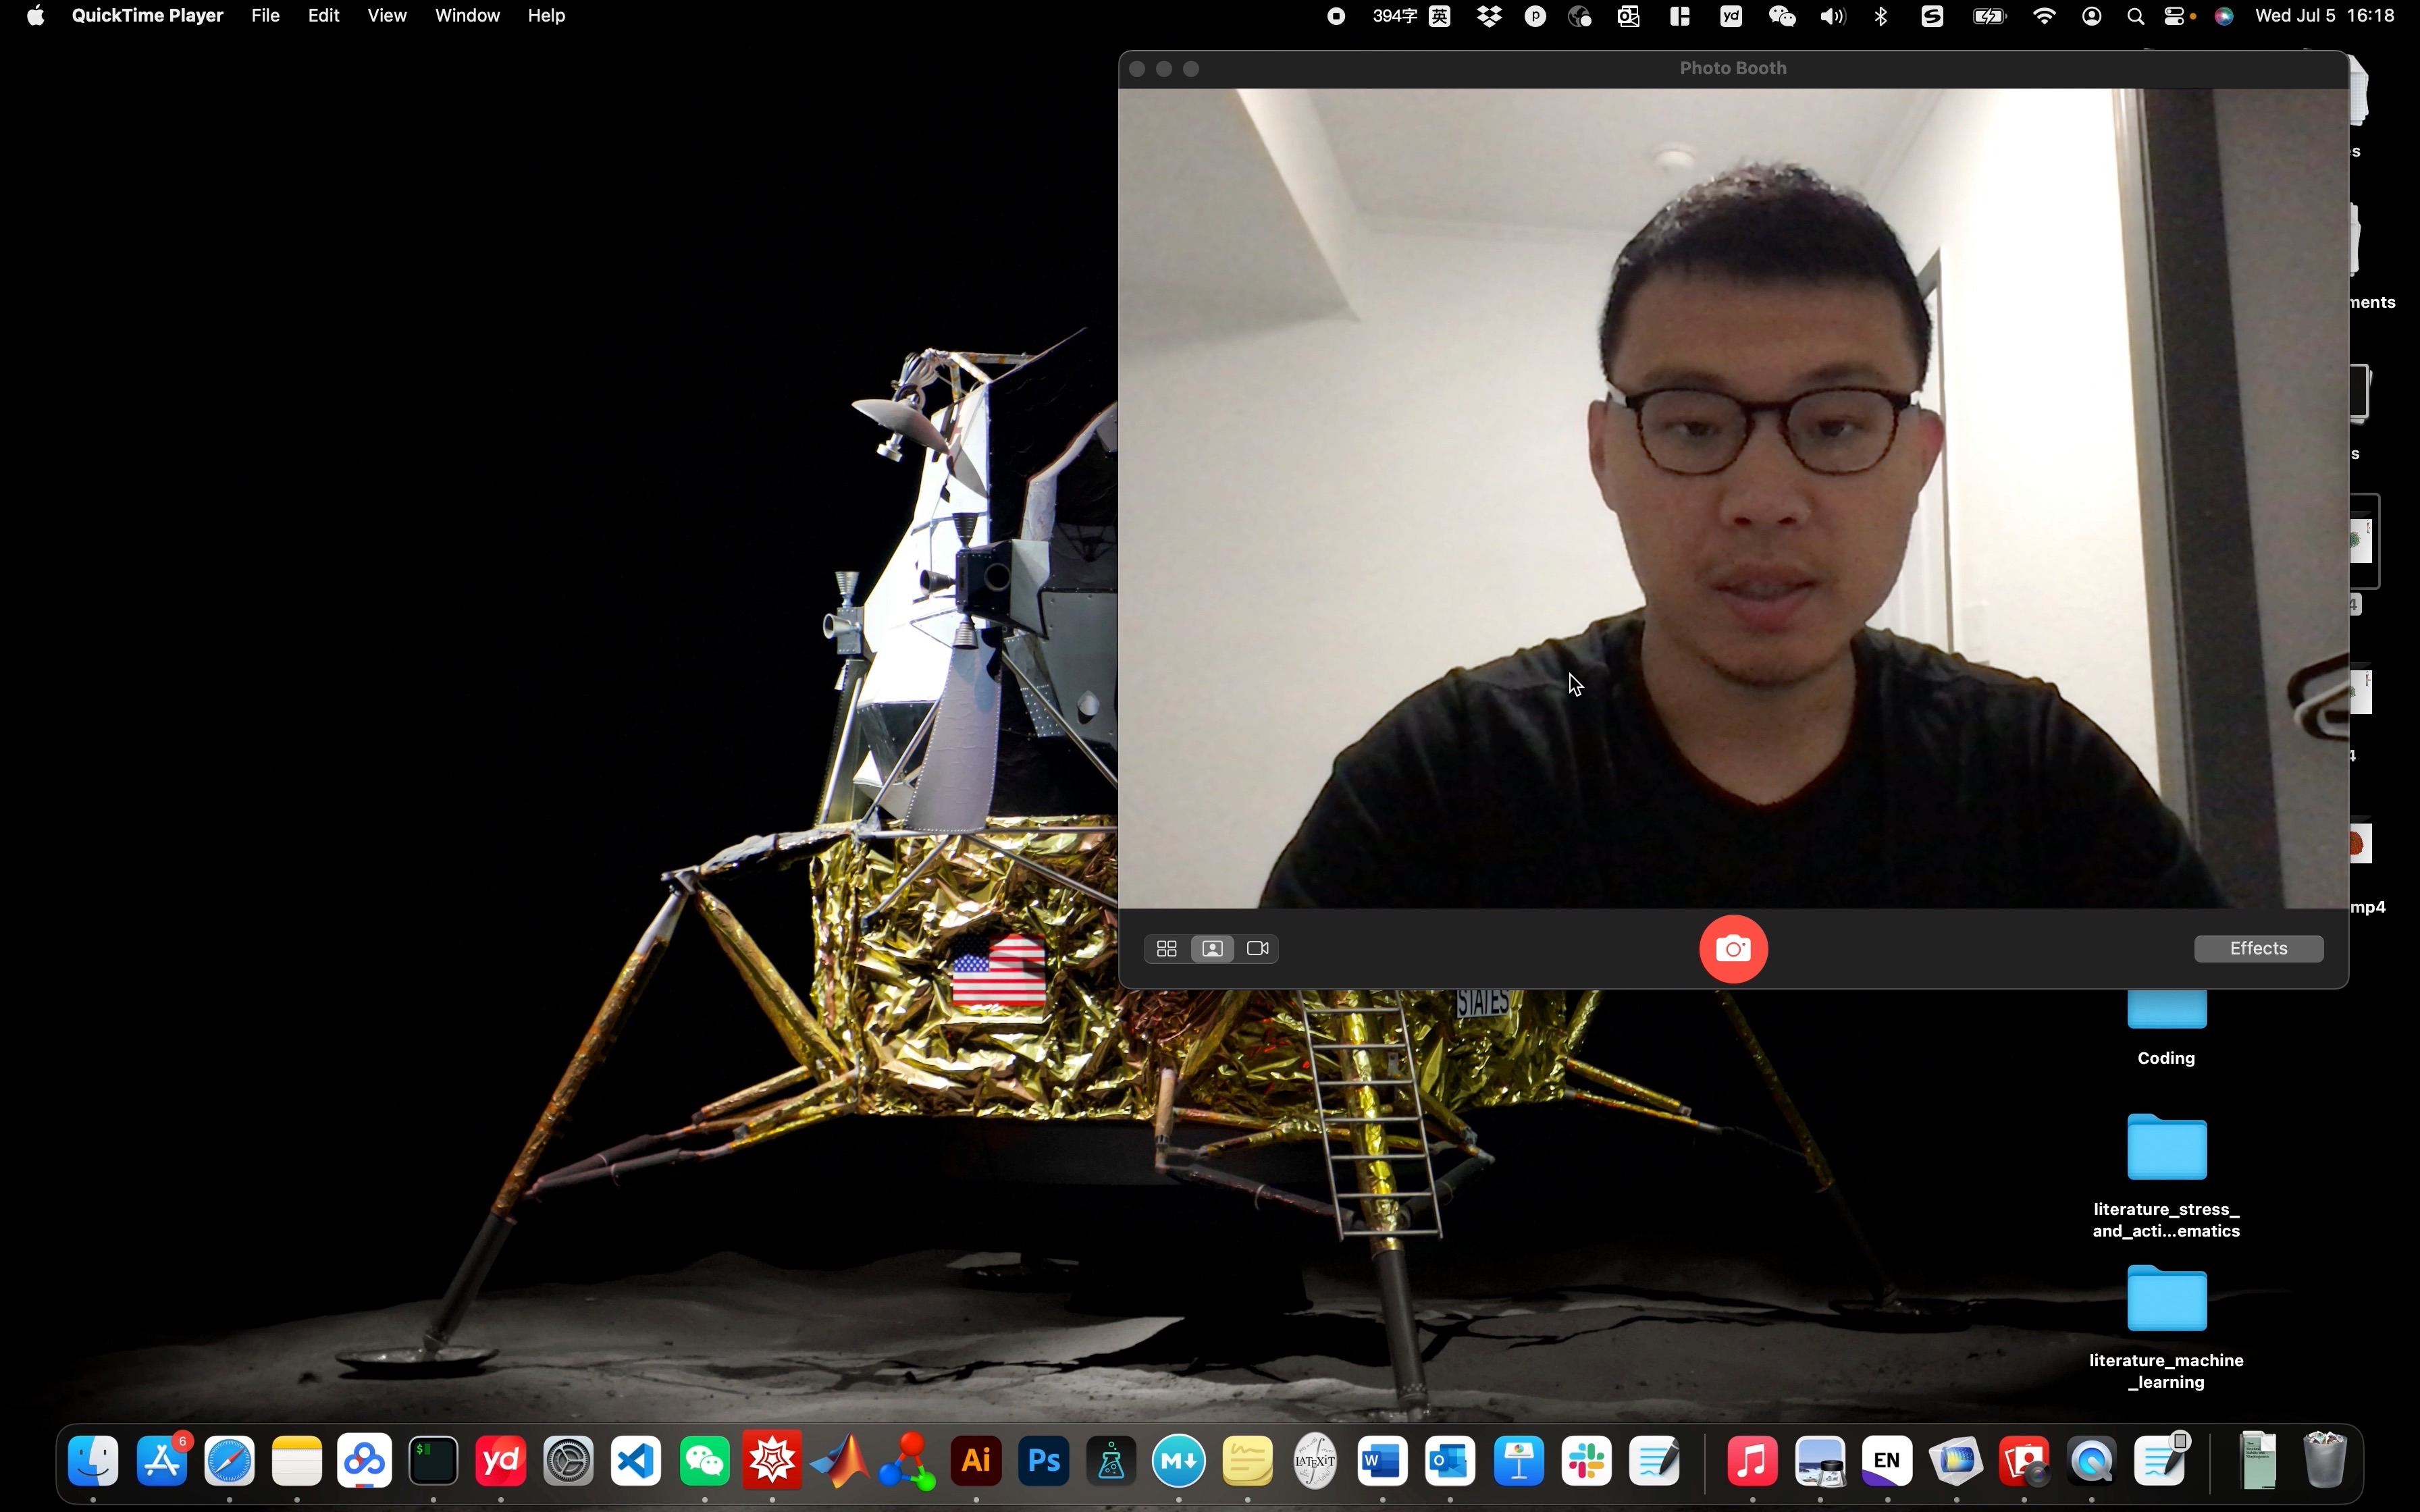Open QuickTime Player application menu
Viewport: 2420px width, 1512px height.
pyautogui.click(x=147, y=16)
